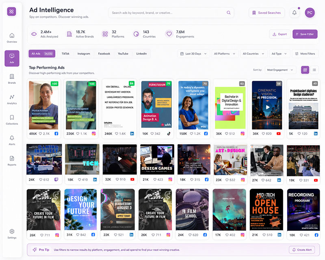Open the Most Engagement sort dropdown
The height and width of the screenshot is (260, 325).
tap(280, 70)
